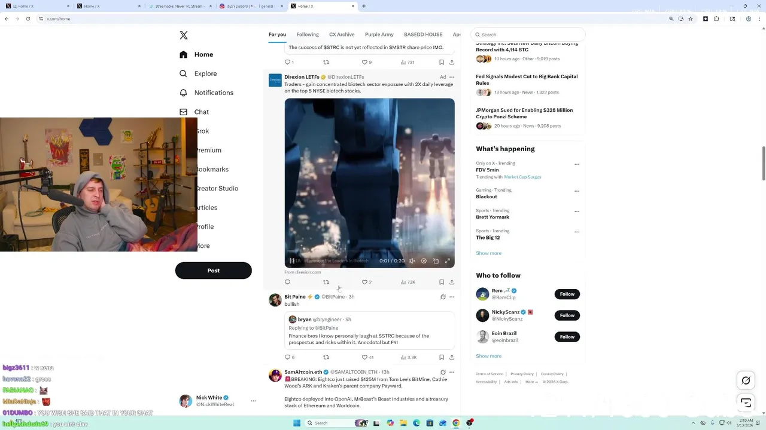Open Grok icon on SamAltcoin.eth post

point(443,372)
